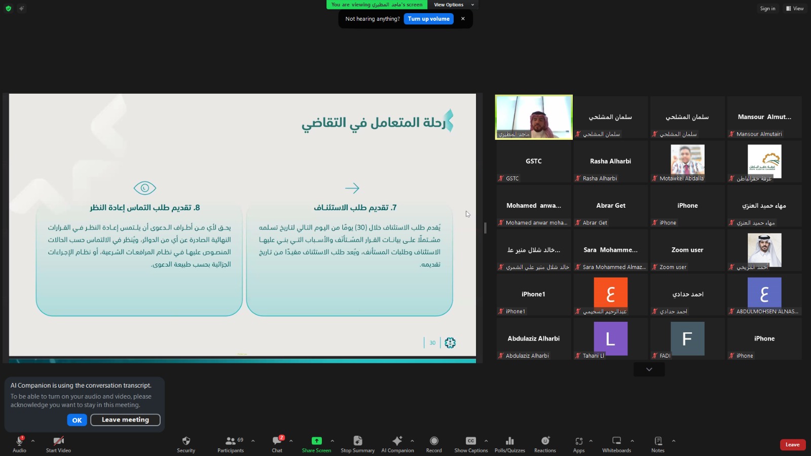Open the Participants panel
811x456 pixels.
pyautogui.click(x=231, y=441)
